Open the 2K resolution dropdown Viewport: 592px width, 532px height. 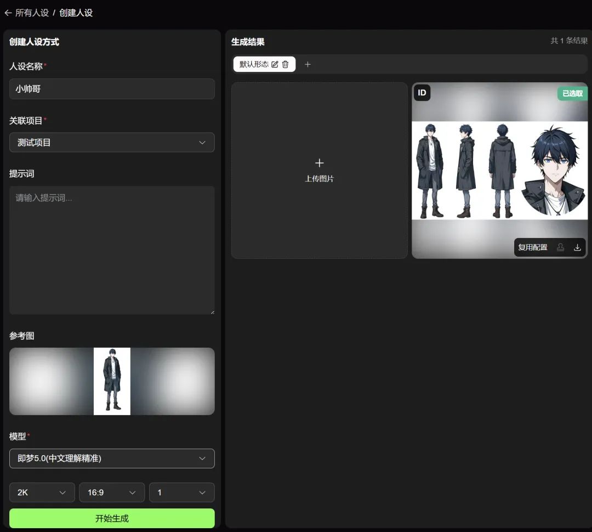[x=42, y=493]
